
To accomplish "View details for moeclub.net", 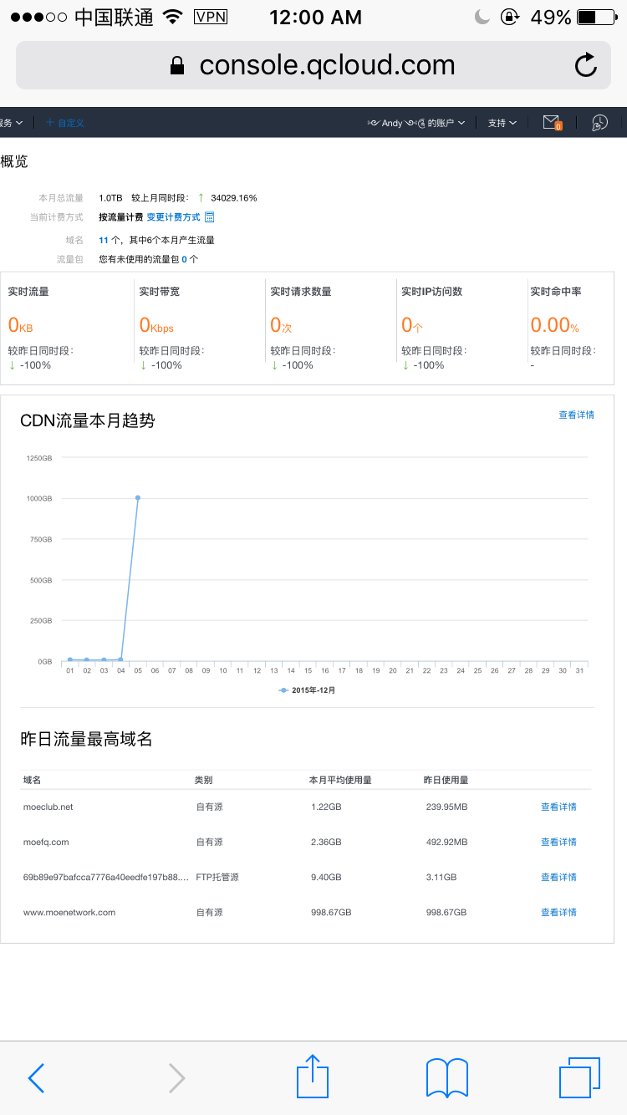I will point(558,807).
